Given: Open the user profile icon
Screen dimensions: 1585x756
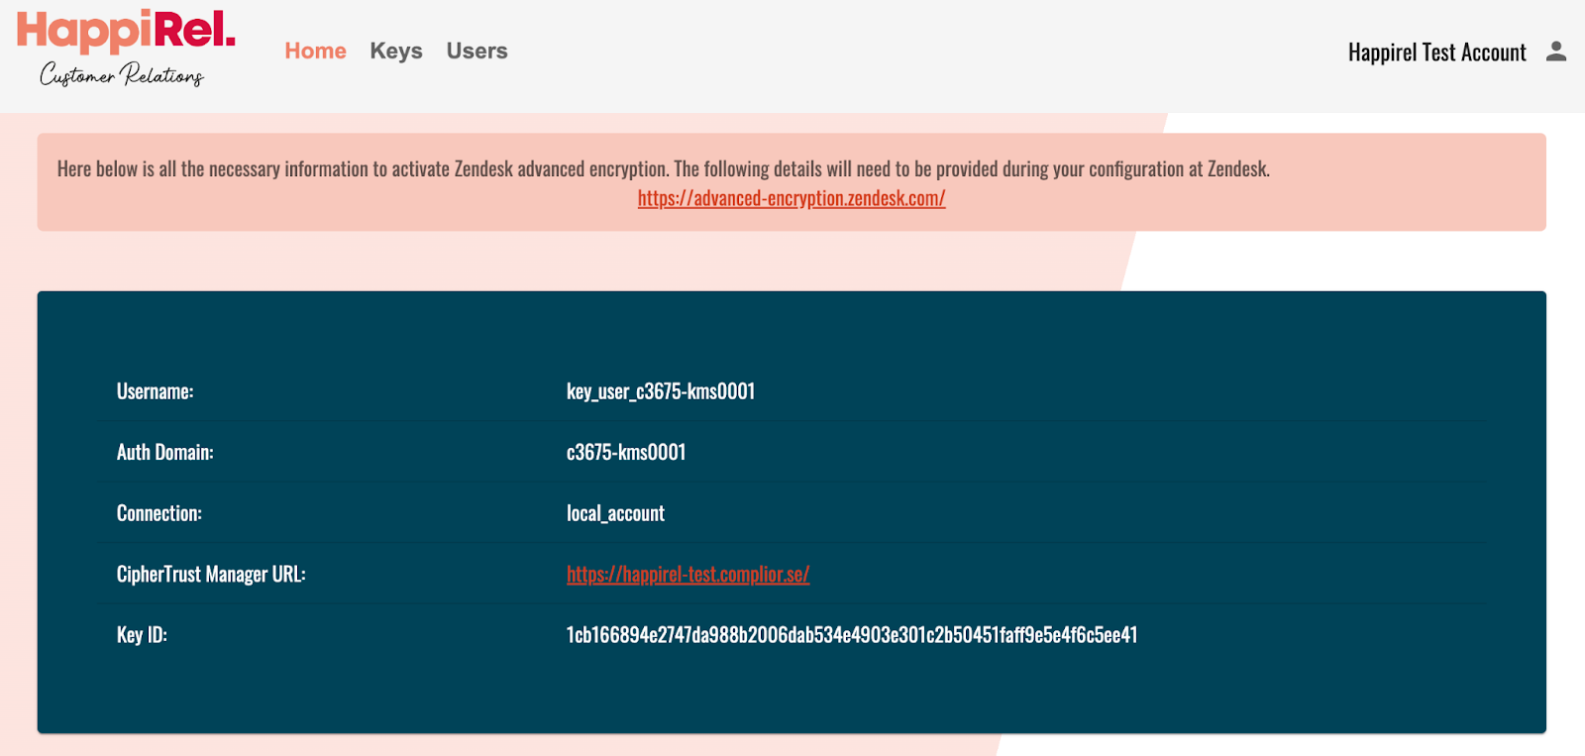Looking at the screenshot, I should pyautogui.click(x=1556, y=52).
